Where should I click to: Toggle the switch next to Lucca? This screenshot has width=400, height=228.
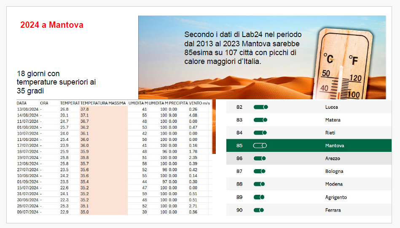[260, 107]
